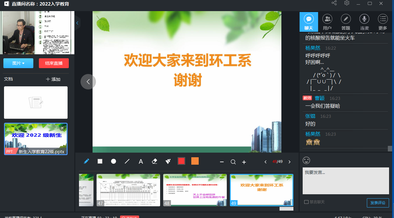
Task: Open the 更多 more menu
Action: (x=383, y=22)
